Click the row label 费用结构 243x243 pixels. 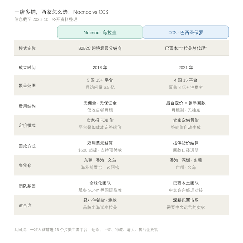27,106
